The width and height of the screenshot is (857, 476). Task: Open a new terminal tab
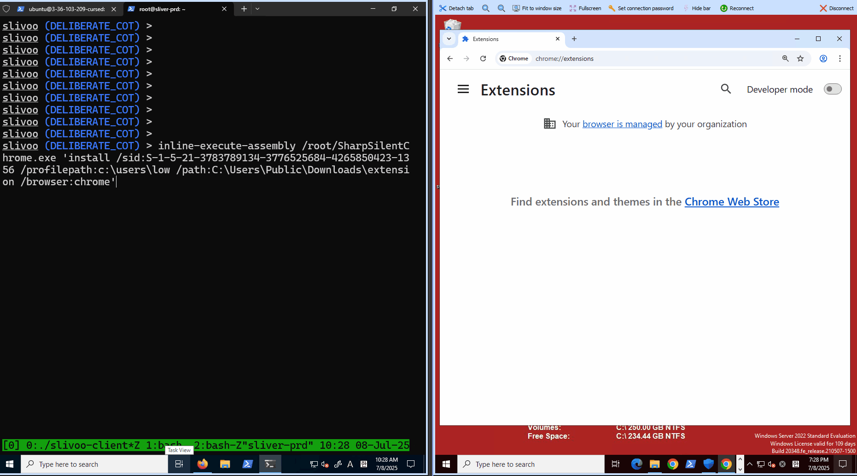click(244, 9)
